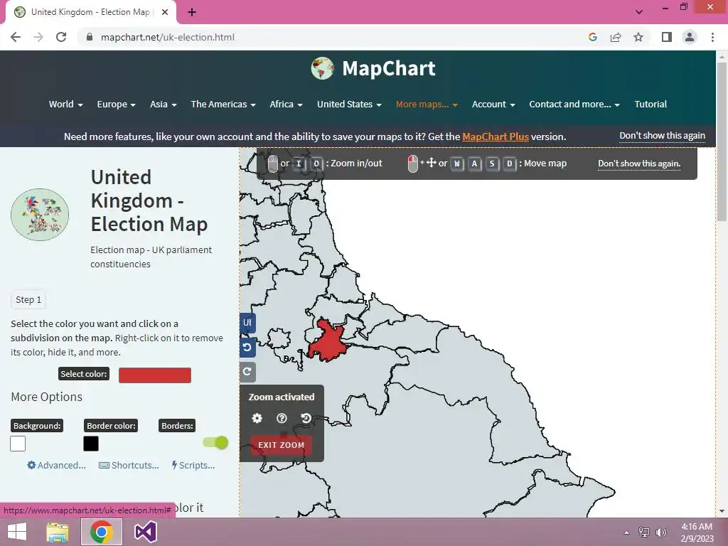Open zoom help question icon
The width and height of the screenshot is (728, 546).
pyautogui.click(x=282, y=418)
